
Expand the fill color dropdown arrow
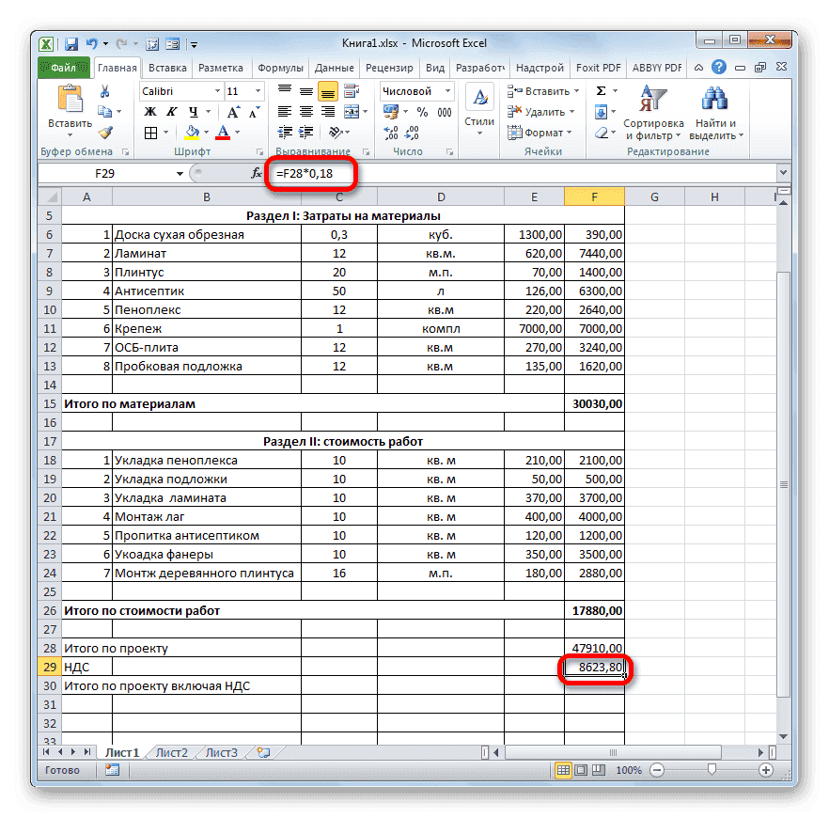206,132
